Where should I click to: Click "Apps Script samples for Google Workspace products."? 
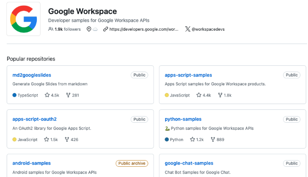pyautogui.click(x=215, y=84)
